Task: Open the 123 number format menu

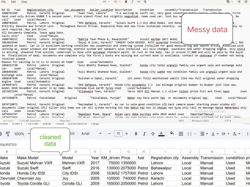Action: point(72,134)
